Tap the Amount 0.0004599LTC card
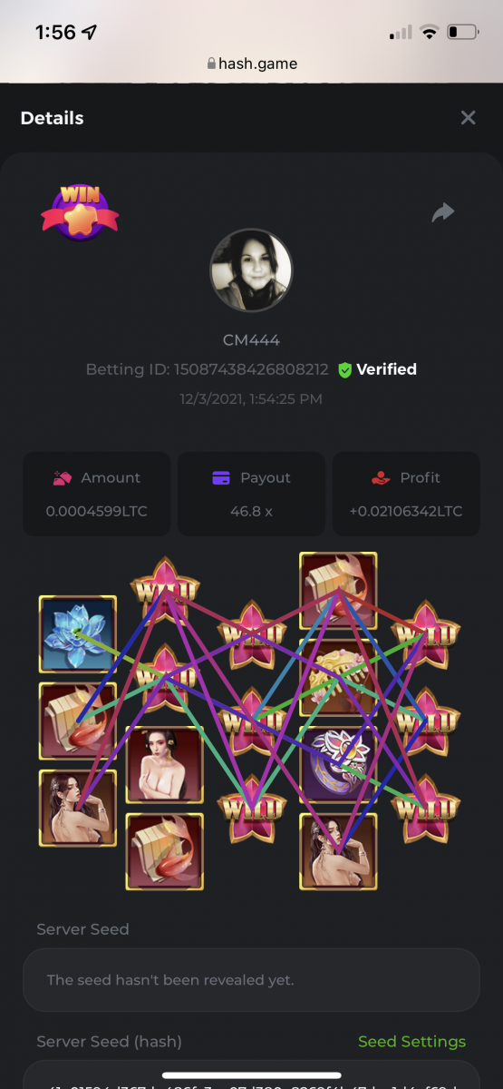Viewport: 503px width, 1089px height. [x=96, y=494]
